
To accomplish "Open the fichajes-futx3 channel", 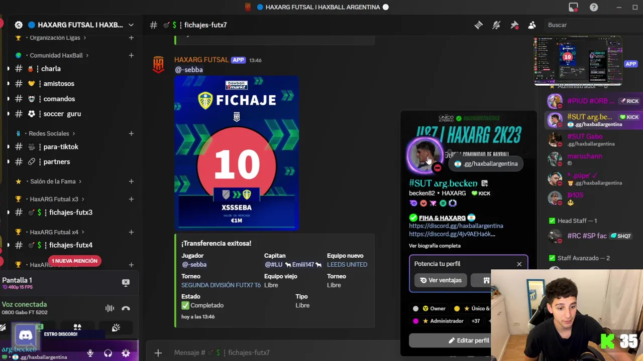I will pos(71,212).
